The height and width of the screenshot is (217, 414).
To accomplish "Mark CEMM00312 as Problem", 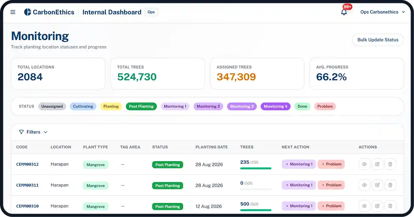I will pyautogui.click(x=331, y=164).
